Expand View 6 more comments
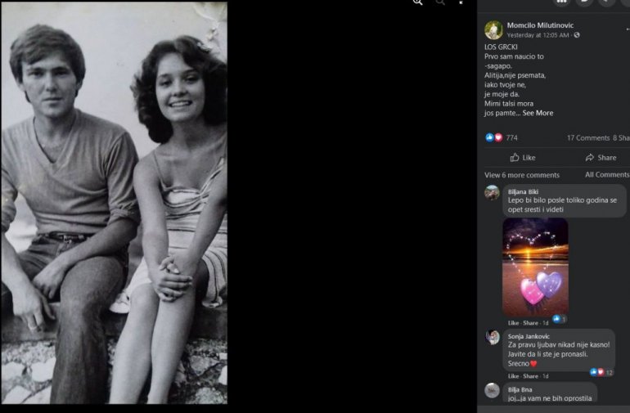The image size is (630, 413). (x=522, y=175)
